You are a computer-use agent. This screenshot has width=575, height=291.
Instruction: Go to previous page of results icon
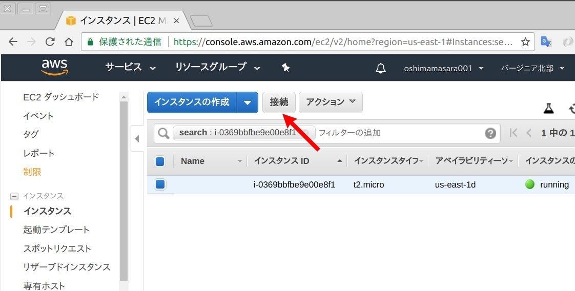pyautogui.click(x=529, y=133)
